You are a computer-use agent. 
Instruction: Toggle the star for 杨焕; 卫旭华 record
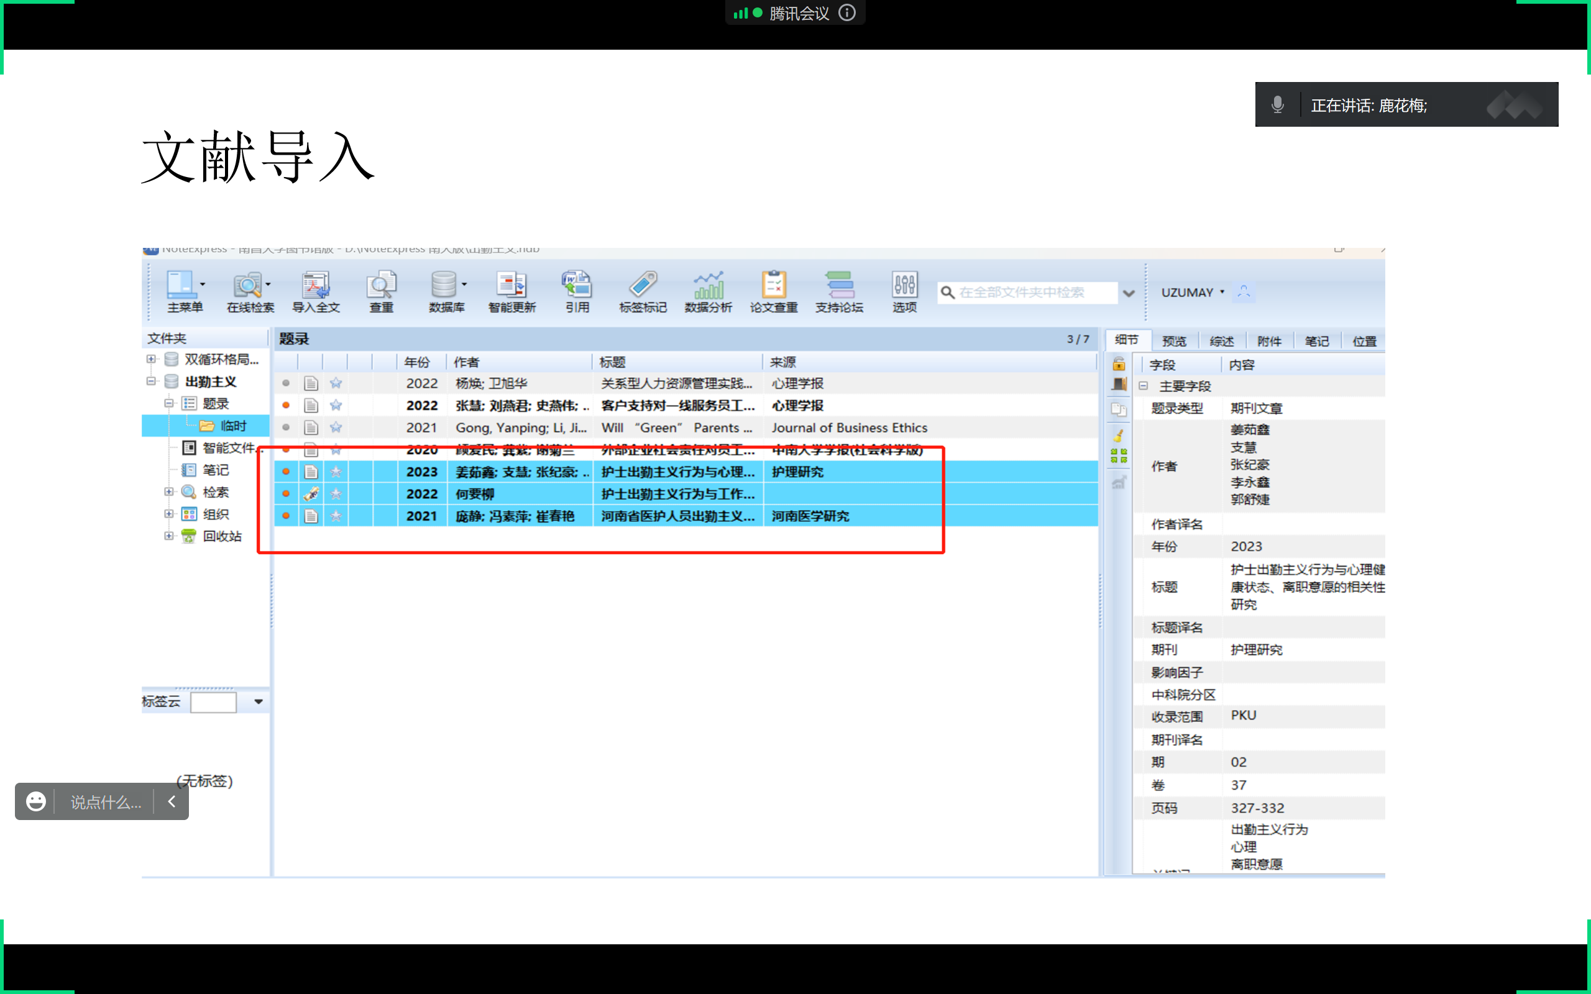tap(336, 383)
